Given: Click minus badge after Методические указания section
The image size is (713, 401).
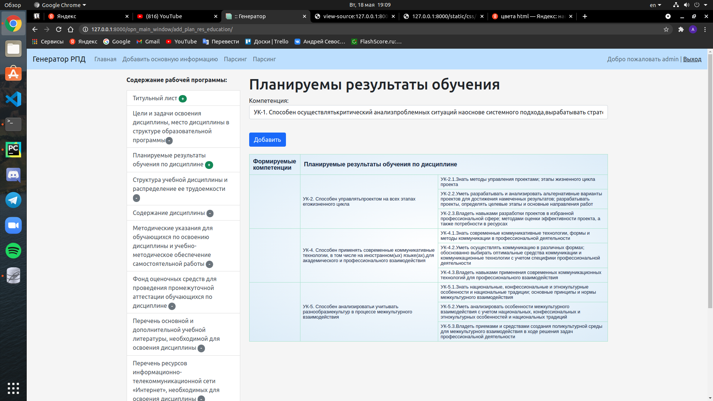Looking at the screenshot, I should 209,264.
